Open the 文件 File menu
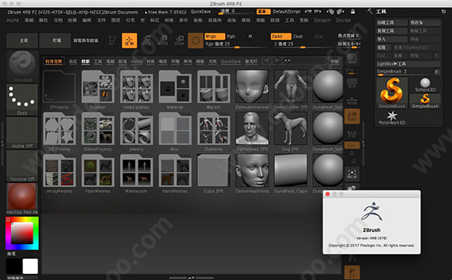Screen dimensions: 452x280 pyautogui.click(x=101, y=20)
